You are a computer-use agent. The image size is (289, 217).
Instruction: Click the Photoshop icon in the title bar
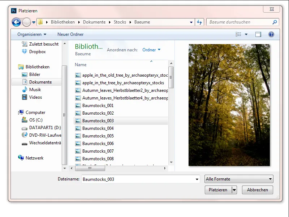[14, 11]
